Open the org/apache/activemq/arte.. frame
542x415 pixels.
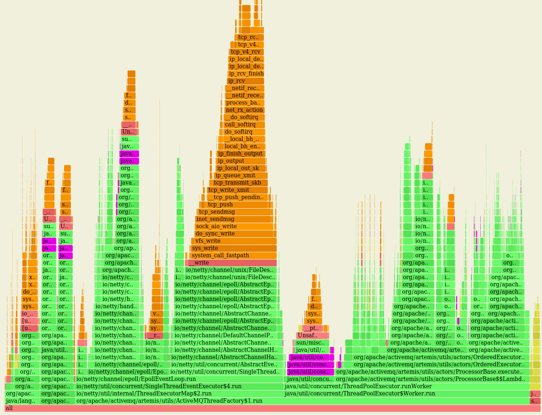(x=427, y=350)
